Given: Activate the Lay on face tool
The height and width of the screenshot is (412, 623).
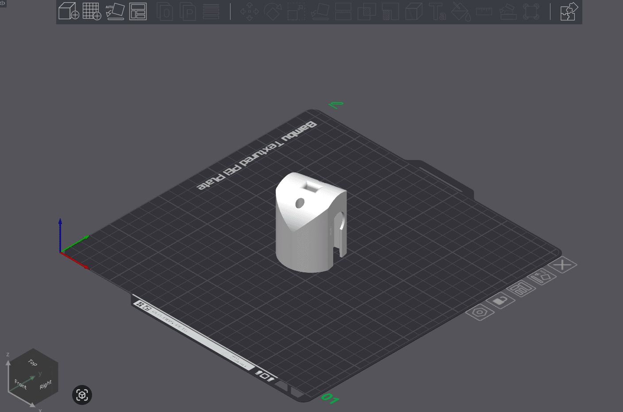Looking at the screenshot, I should (x=319, y=12).
